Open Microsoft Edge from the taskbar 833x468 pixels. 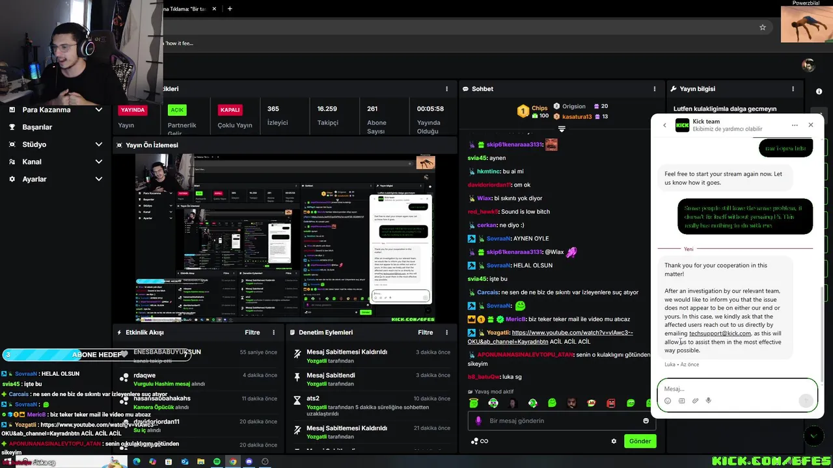click(137, 461)
